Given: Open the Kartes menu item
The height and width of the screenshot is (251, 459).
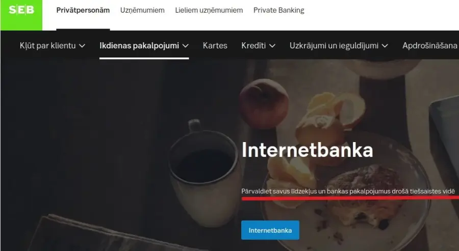Looking at the screenshot, I should (x=215, y=46).
